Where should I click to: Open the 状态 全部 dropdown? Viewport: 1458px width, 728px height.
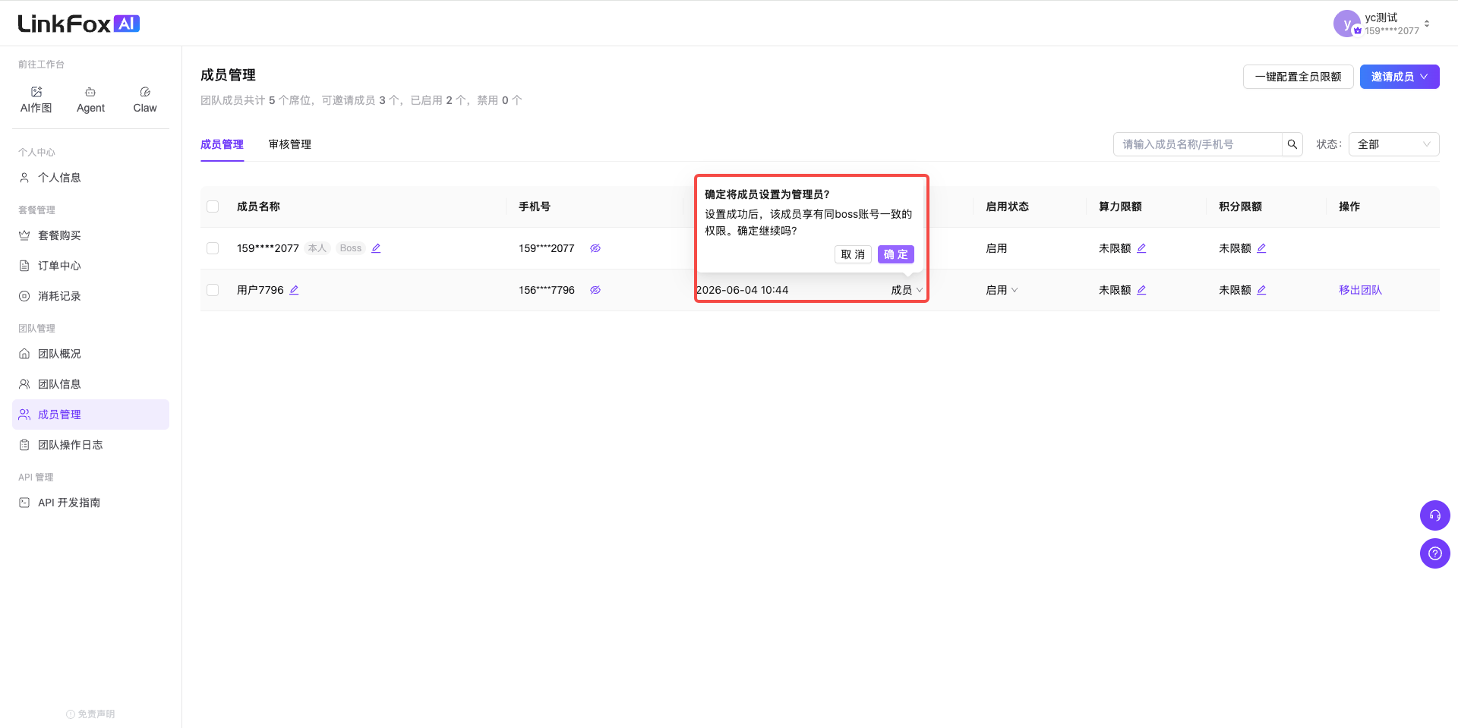coord(1393,144)
